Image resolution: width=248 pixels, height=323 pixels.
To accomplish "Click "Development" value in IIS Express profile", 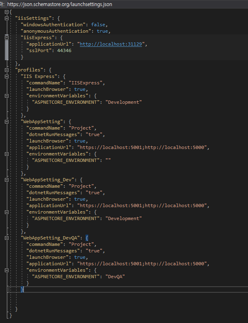I will coord(123,102).
